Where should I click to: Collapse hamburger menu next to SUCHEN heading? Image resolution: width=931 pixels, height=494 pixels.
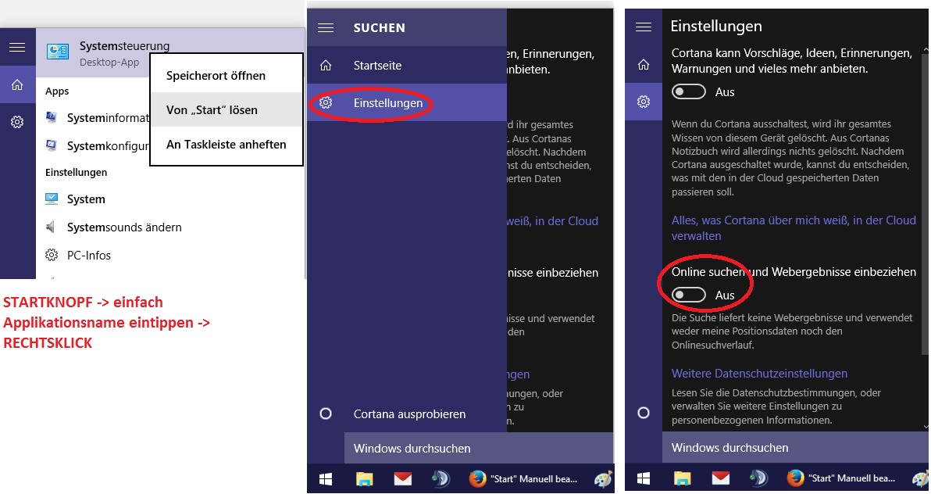point(326,28)
